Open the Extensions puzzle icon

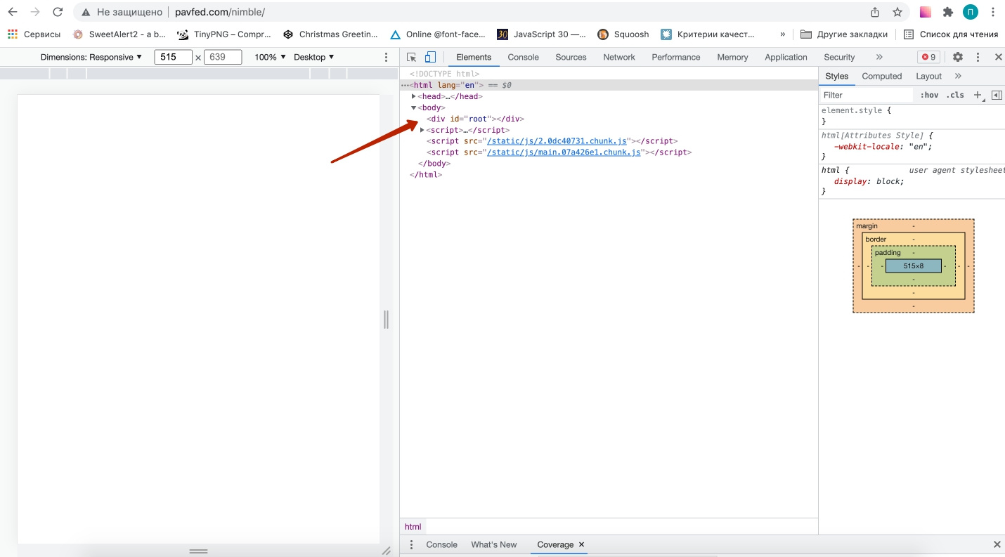(948, 12)
